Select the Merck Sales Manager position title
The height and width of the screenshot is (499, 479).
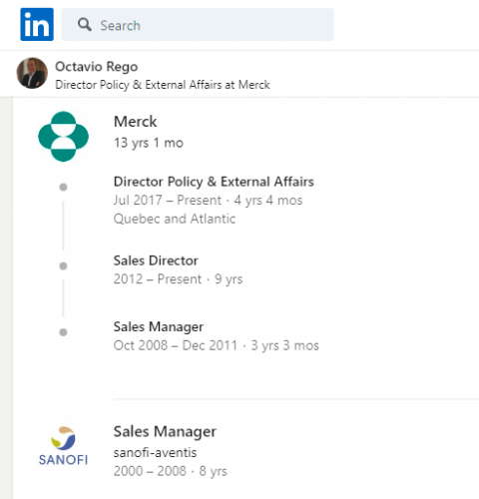[x=159, y=327]
